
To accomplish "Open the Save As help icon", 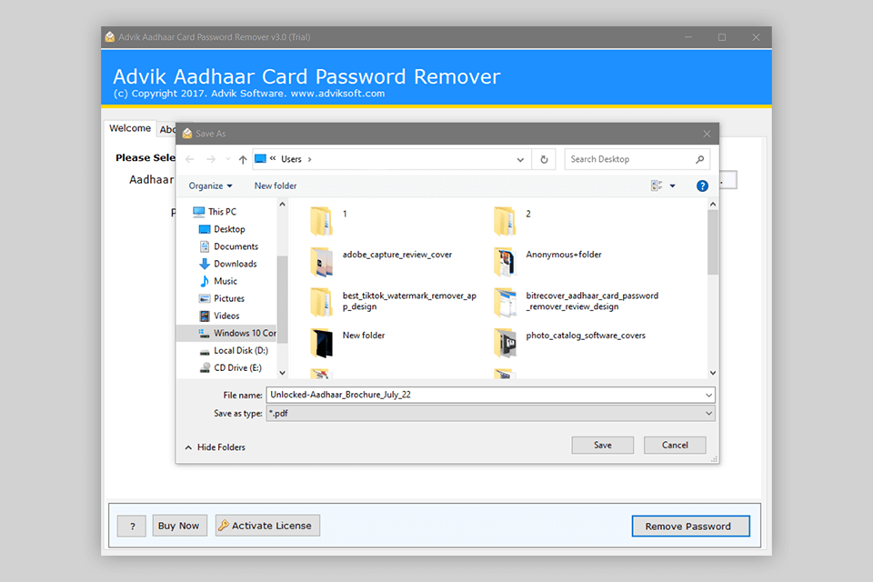I will pyautogui.click(x=703, y=186).
